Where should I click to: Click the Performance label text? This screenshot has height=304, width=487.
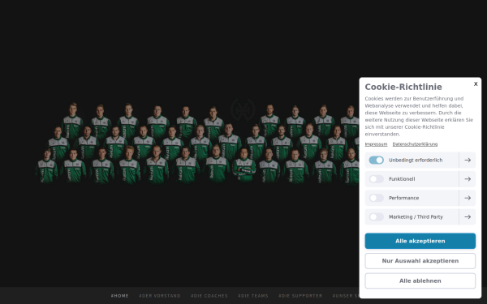click(x=403, y=198)
